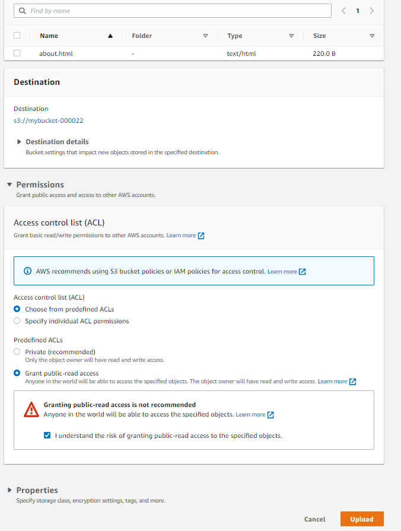401x531 pixels.
Task: Toggle the select-all checkbox in the table header
Action: [x=17, y=36]
